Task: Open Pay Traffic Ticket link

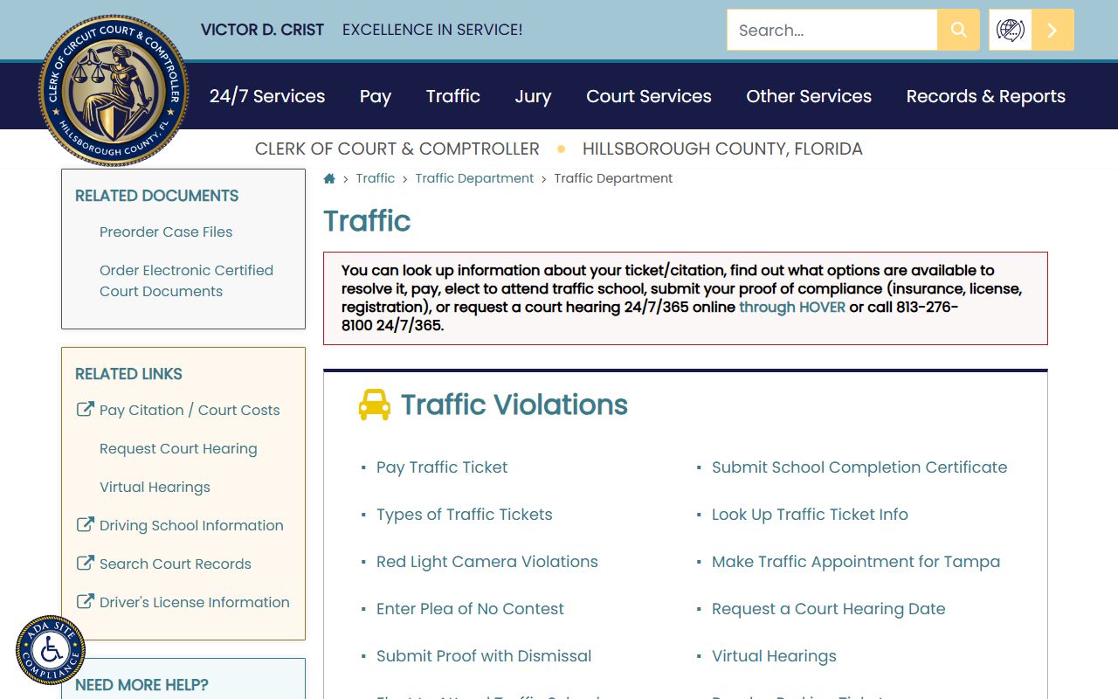Action: coord(442,467)
